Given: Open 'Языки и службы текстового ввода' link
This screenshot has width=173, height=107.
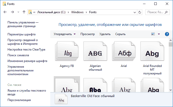Looking at the screenshot, I should (x=27, y=93).
